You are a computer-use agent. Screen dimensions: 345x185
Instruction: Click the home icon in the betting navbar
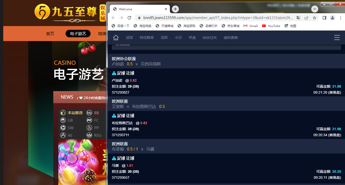click(116, 38)
